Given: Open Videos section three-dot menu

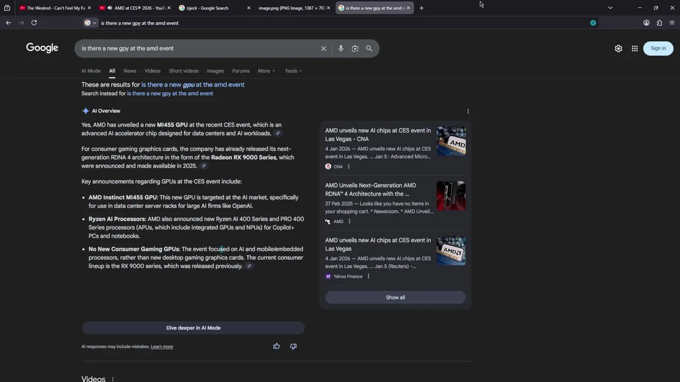Looking at the screenshot, I should pyautogui.click(x=113, y=379).
